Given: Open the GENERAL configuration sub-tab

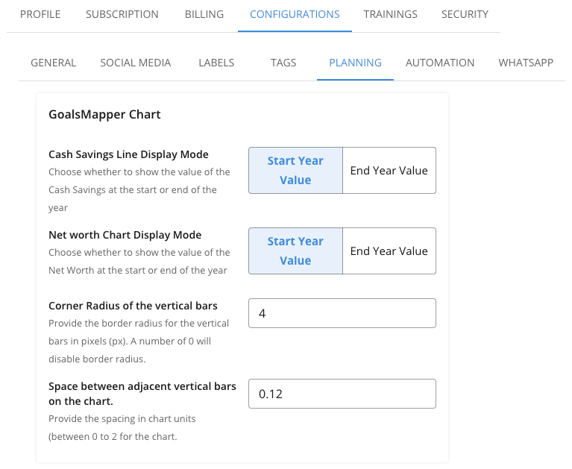Looking at the screenshot, I should [54, 63].
